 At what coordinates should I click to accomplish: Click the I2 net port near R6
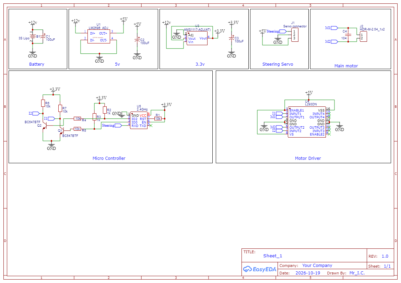tap(36, 113)
